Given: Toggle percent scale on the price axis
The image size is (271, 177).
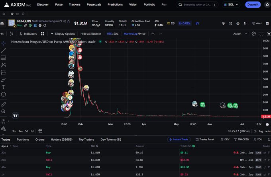Looking at the screenshot, I should 255,131.
